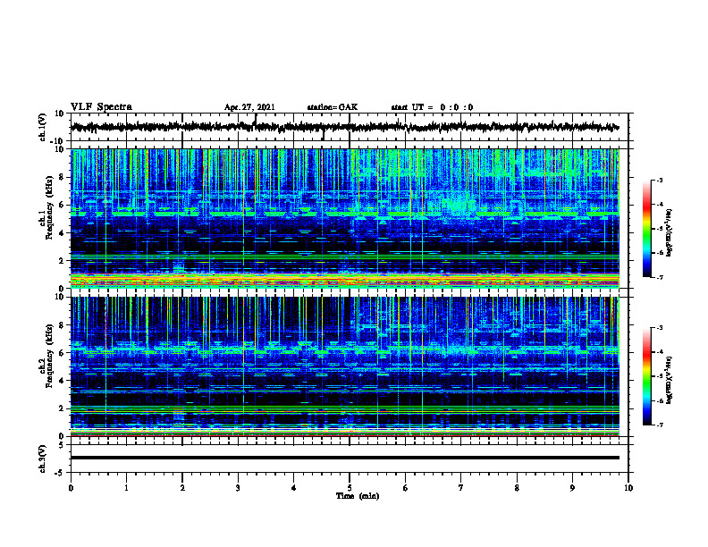Click the "station=GAK" header text

coord(333,107)
